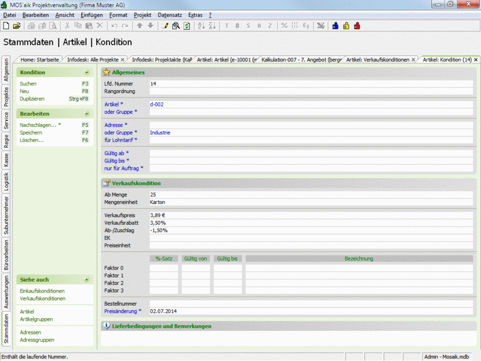The image size is (481, 361).
Task: Click the Print preview magnifier page icon
Action: click(53, 26)
